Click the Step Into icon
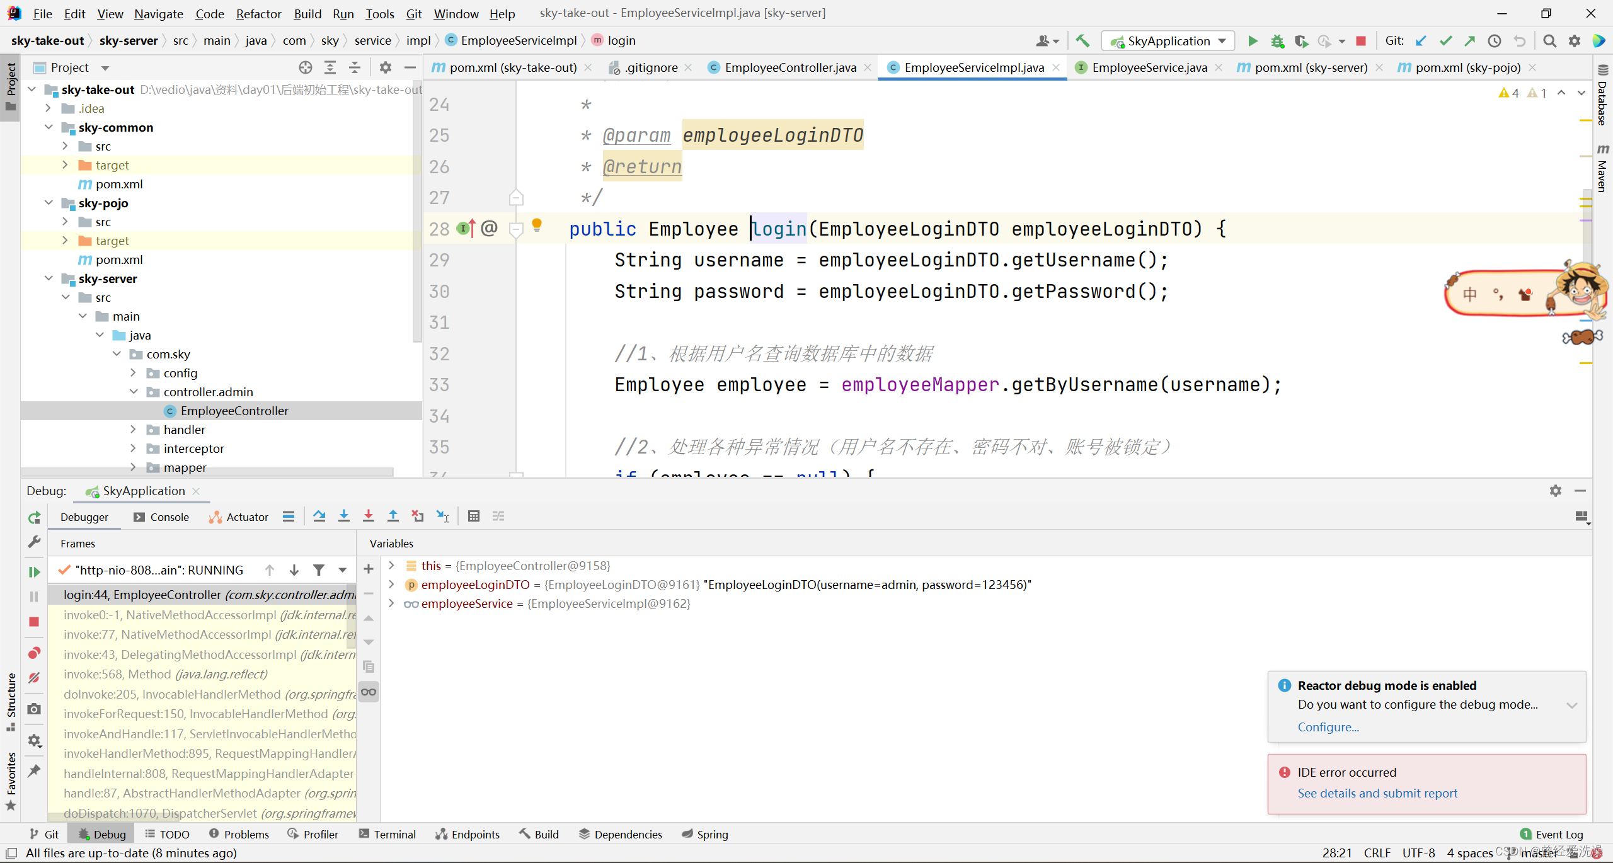Screen dimensions: 1613x863 coord(343,517)
